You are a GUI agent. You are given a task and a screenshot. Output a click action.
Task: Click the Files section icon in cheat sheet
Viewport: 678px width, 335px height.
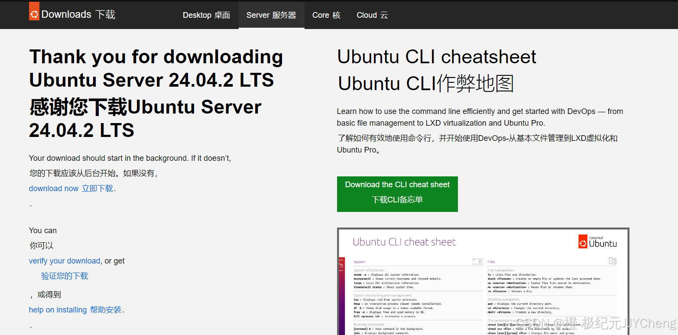click(613, 261)
